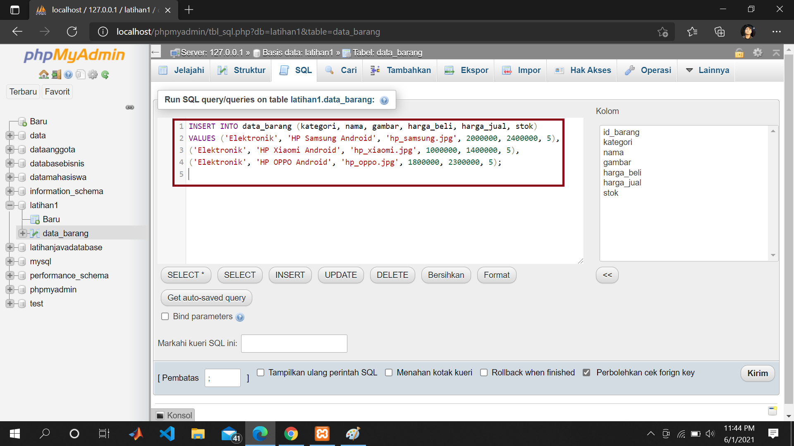794x446 pixels.
Task: Open phpMyAdmin documentation question mark icon
Action: [68, 74]
